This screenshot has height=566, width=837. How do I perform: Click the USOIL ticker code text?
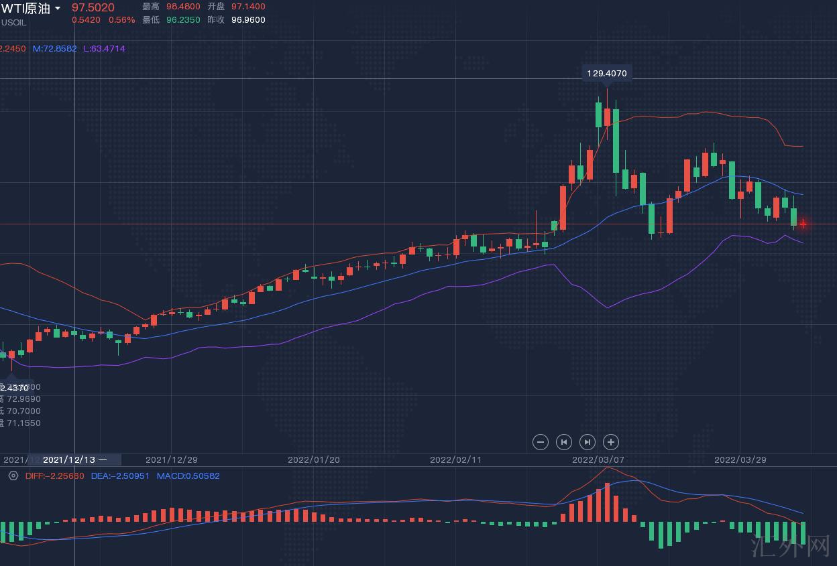coord(13,22)
